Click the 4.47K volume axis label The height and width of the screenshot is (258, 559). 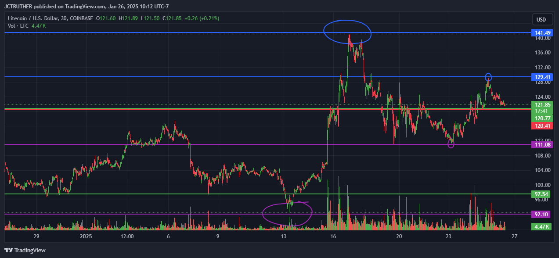tap(542, 226)
